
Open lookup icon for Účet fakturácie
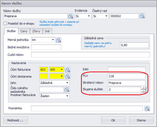click(68, 70)
